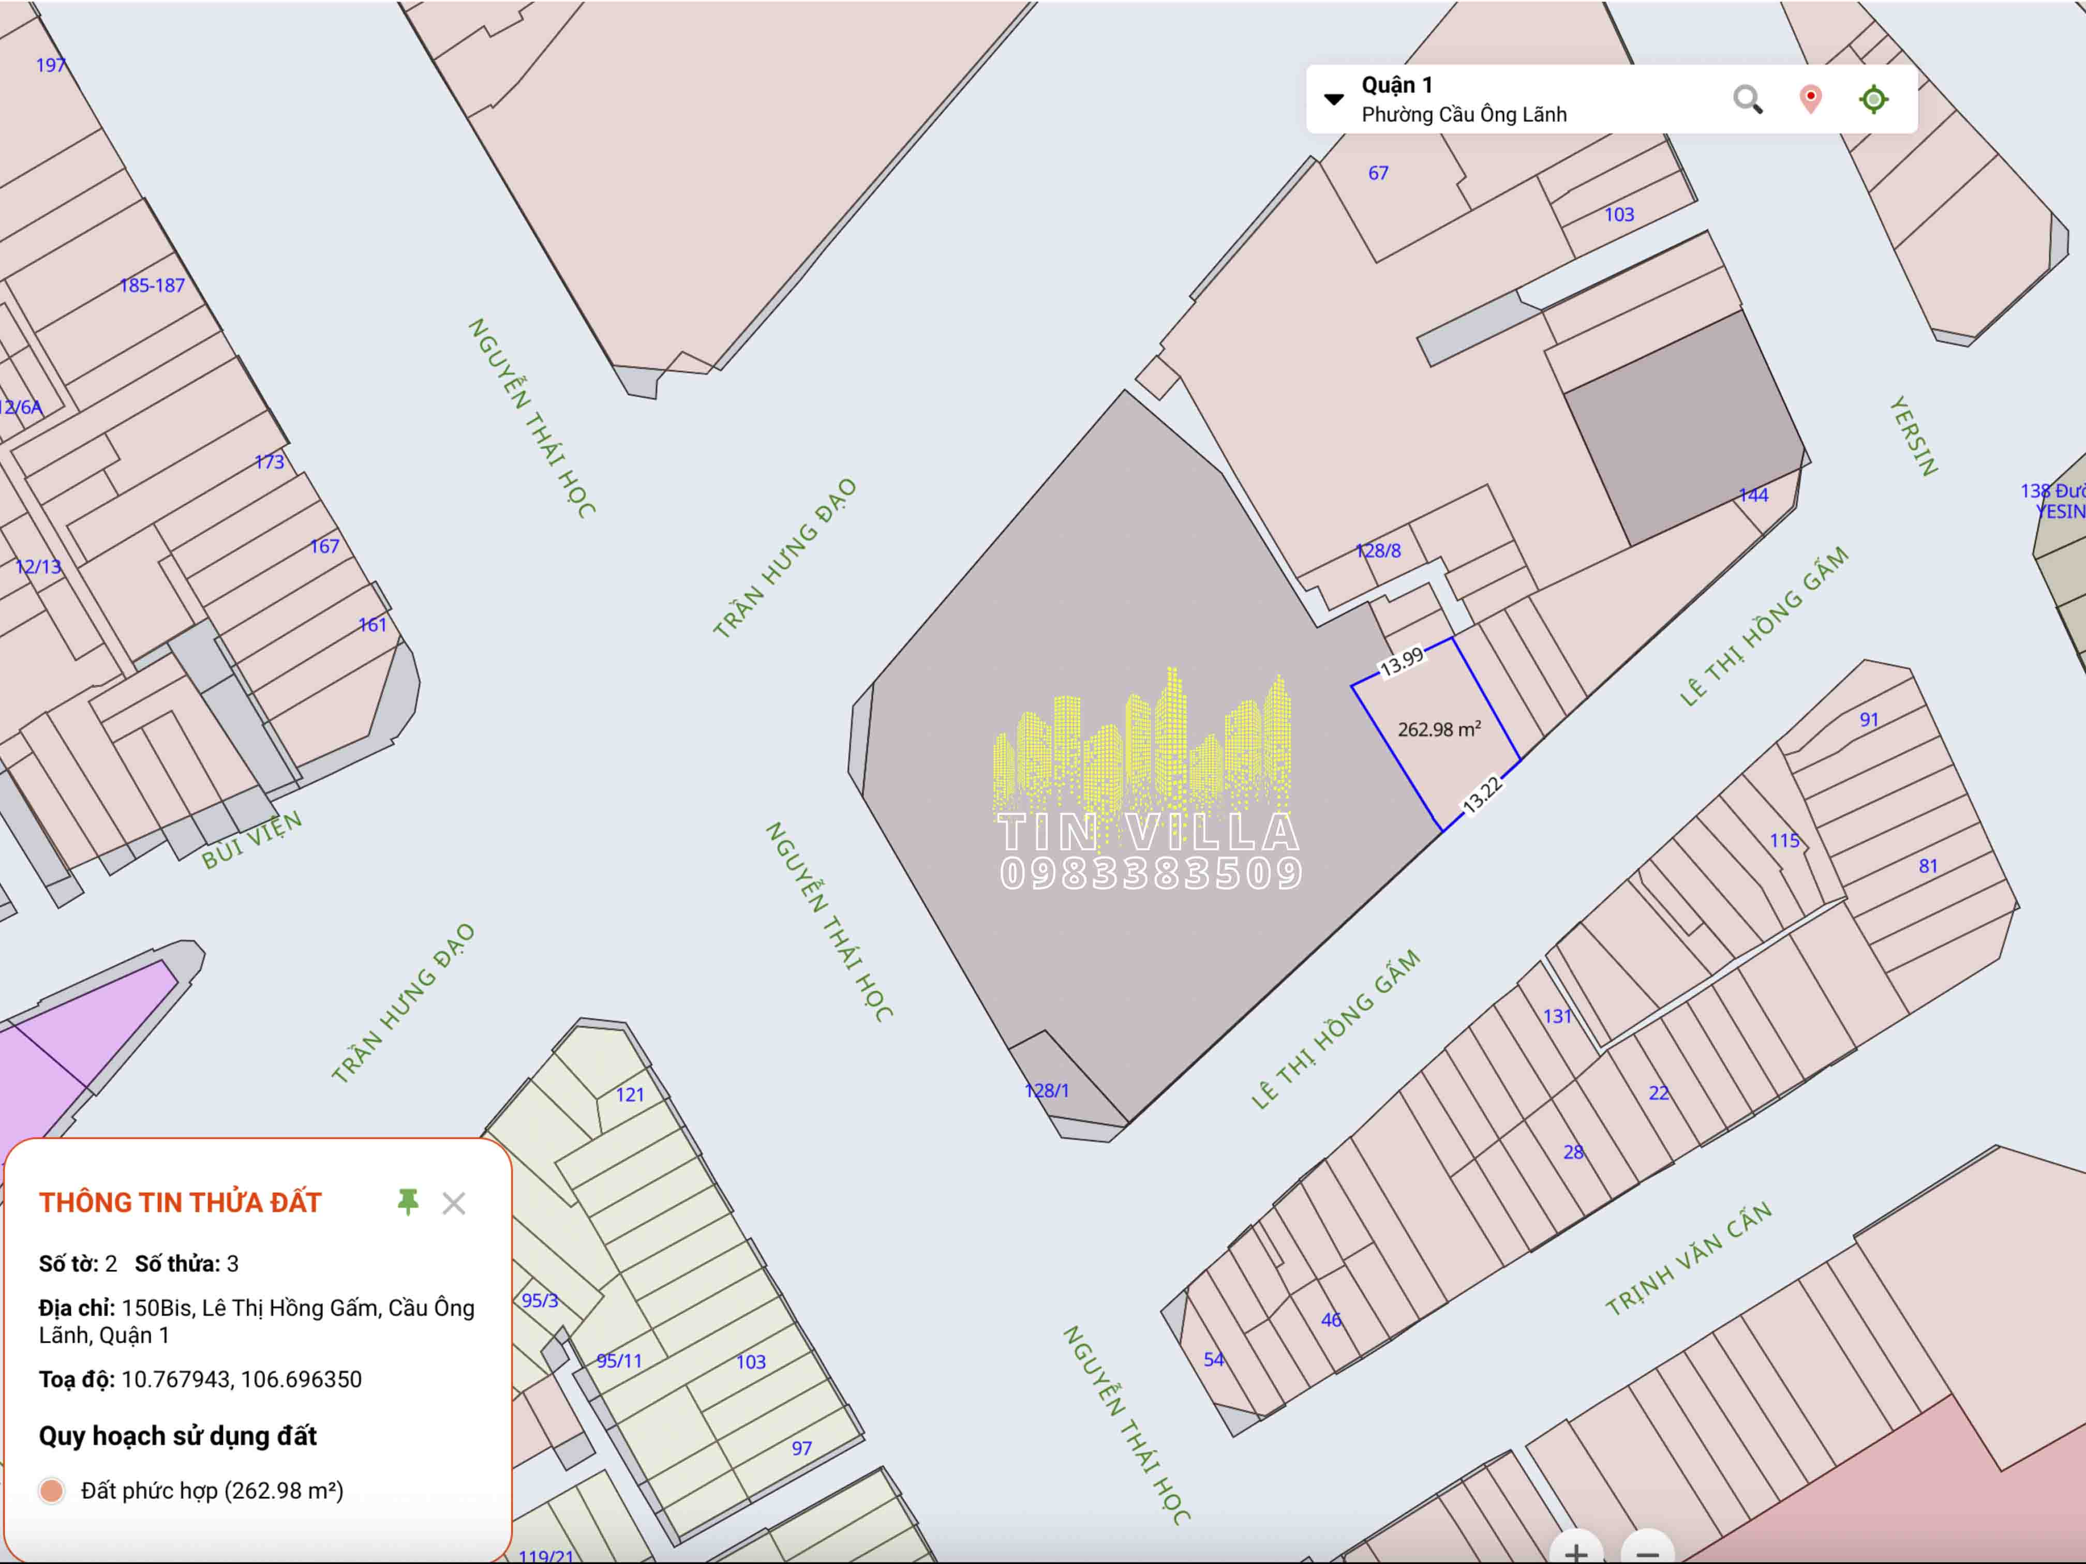The image size is (2086, 1564).
Task: Close the Thông Tin Thửa Đất panel
Action: coord(454,1203)
